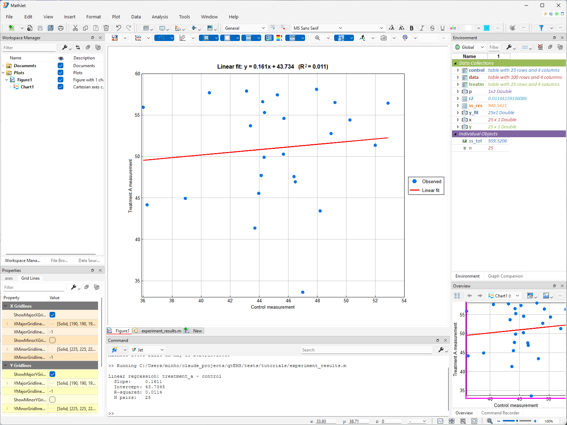Click the clear-list icon in Environment toolbar
This screenshot has width=567, height=425.
(x=540, y=47)
